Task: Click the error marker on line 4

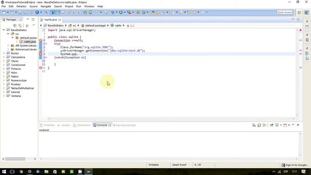Action: (x=41, y=40)
